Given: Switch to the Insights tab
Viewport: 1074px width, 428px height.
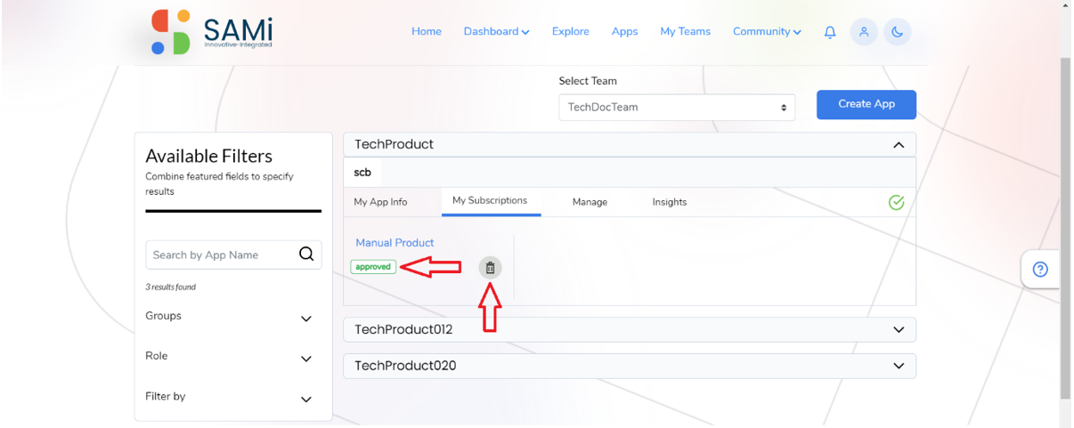Looking at the screenshot, I should pyautogui.click(x=670, y=202).
